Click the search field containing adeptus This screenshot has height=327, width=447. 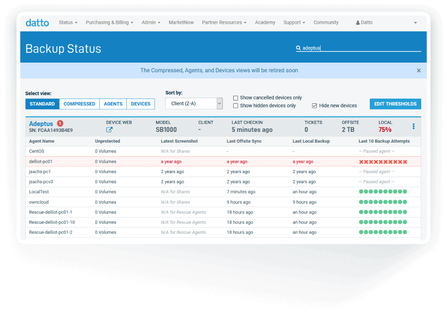360,48
